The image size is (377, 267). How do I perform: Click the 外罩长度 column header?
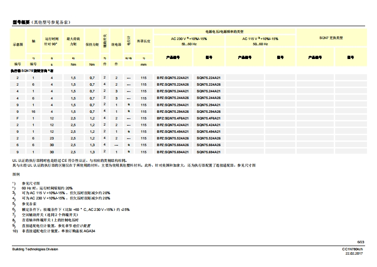144,41
